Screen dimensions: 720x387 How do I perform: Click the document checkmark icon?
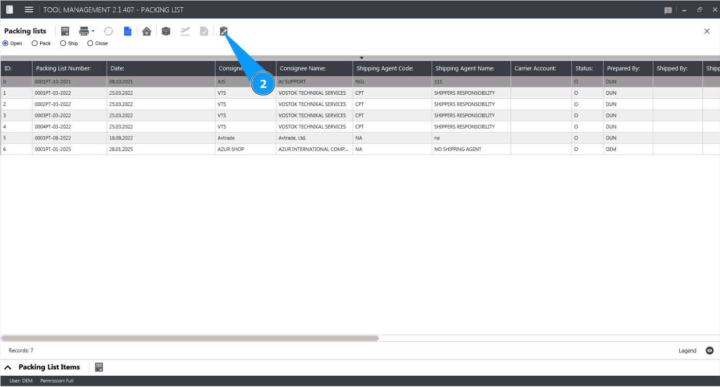coord(204,31)
